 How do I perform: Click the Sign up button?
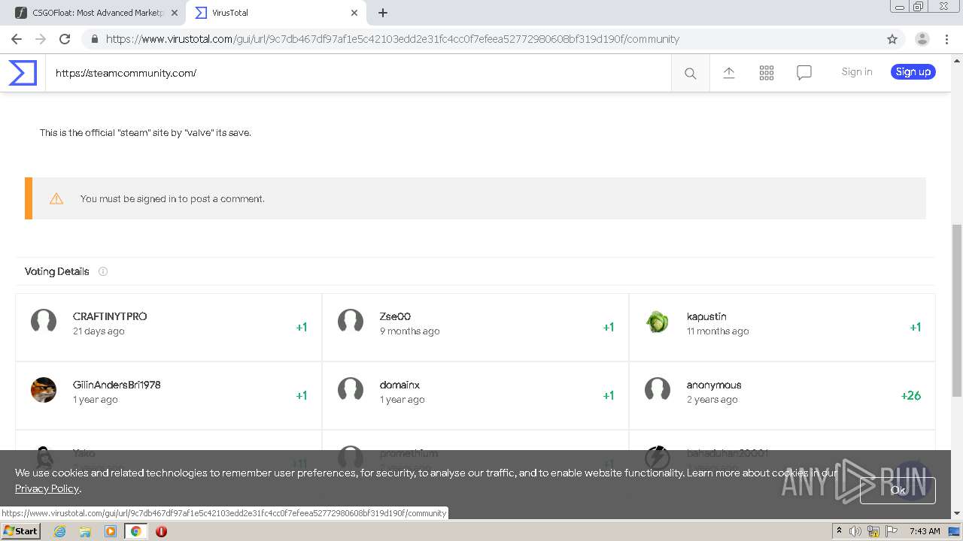click(x=913, y=72)
